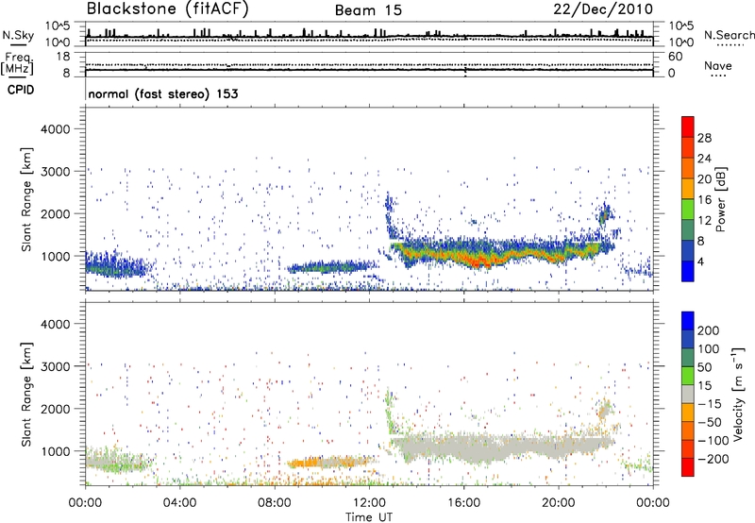
Task: Click the 'N.Sky' legend label
Action: (18, 35)
